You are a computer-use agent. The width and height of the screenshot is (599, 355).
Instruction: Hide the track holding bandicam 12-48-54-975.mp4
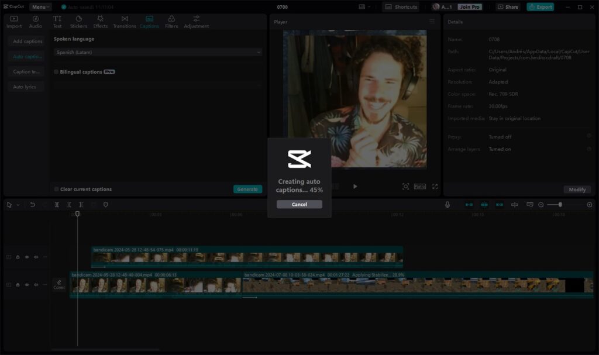[27, 257]
